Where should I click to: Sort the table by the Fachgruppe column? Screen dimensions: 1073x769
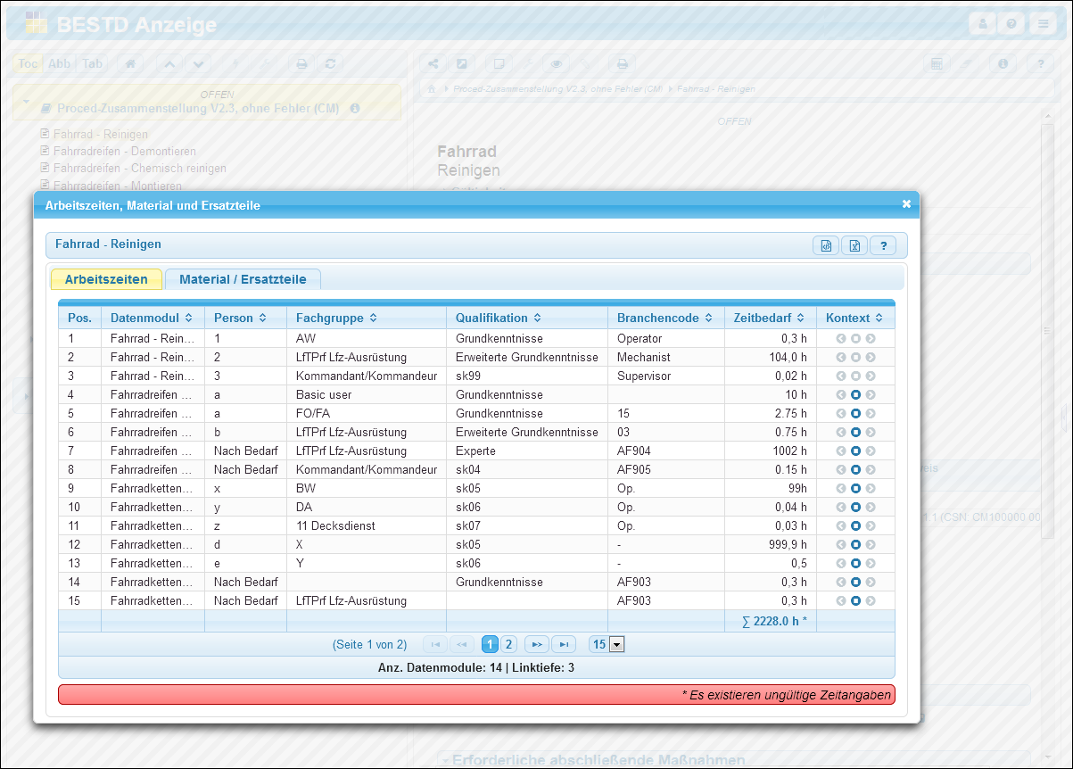pos(367,318)
